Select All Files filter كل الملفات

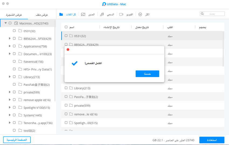(x=71, y=14)
